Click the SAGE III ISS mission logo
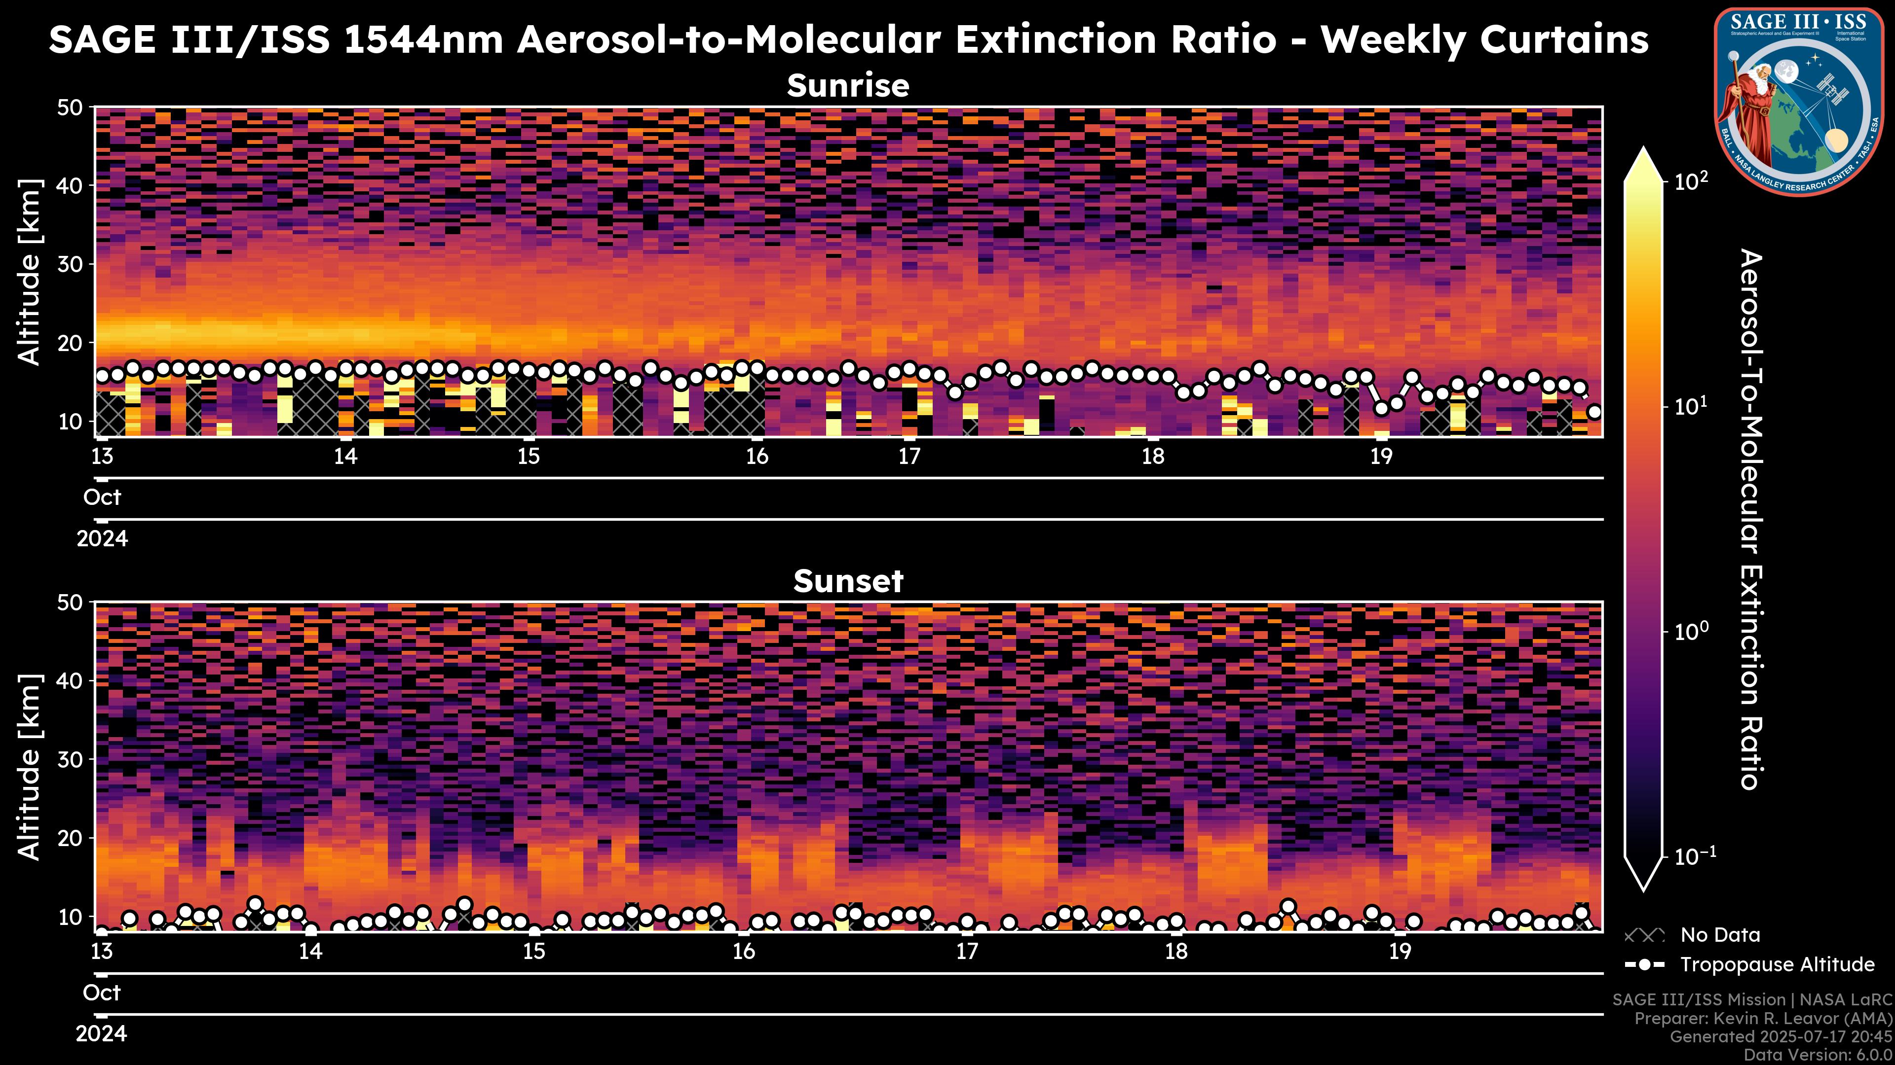 click(1800, 102)
